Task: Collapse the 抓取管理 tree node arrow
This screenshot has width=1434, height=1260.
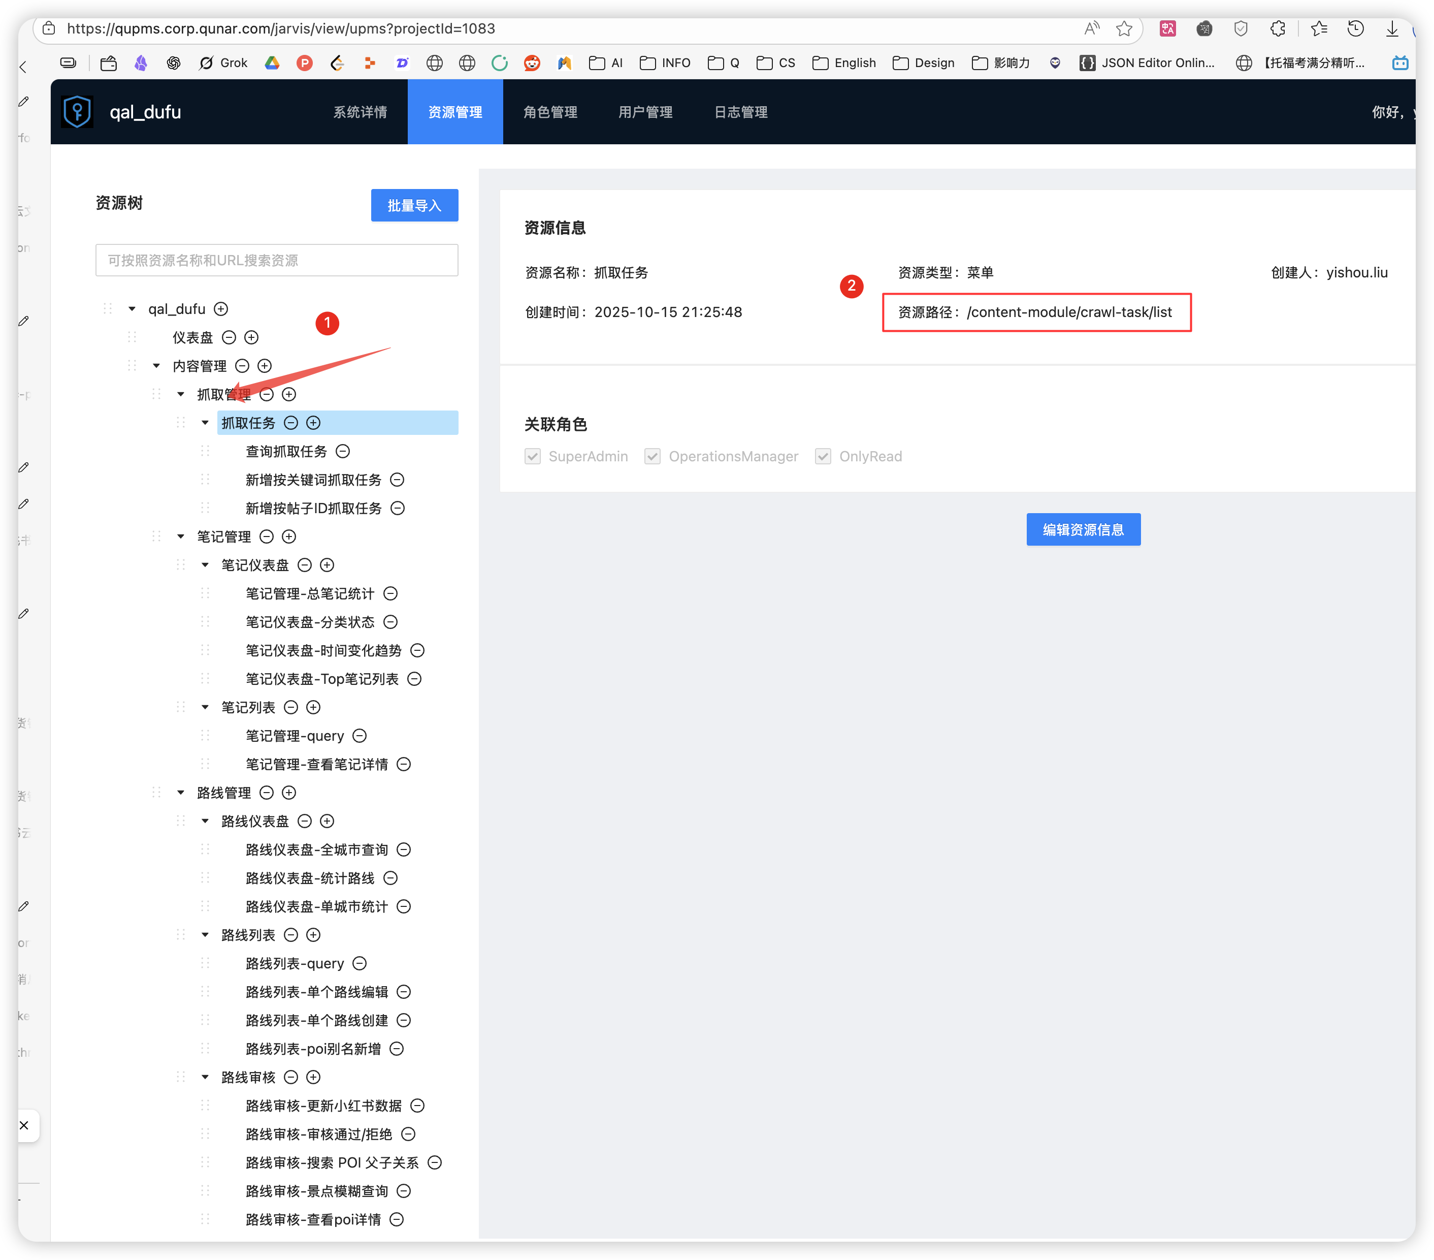Action: pos(181,394)
